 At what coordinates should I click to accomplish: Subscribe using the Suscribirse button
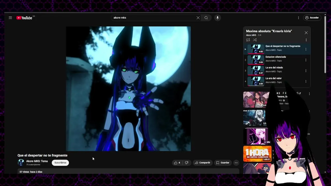tap(60, 163)
